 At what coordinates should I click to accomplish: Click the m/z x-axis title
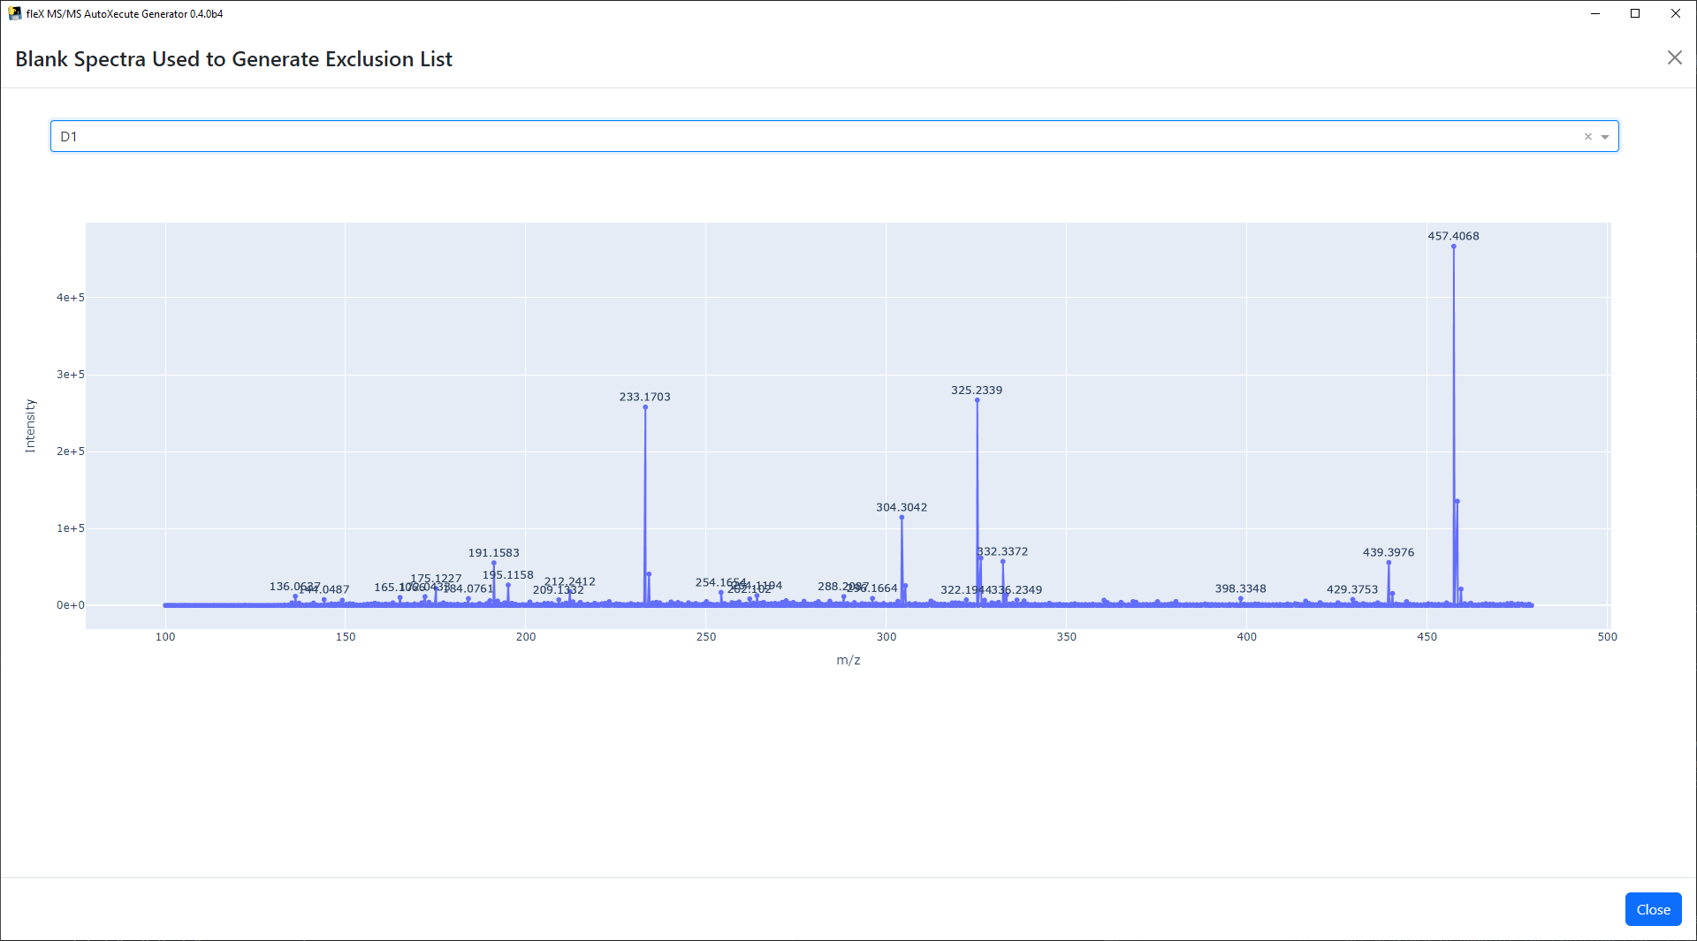pos(848,660)
